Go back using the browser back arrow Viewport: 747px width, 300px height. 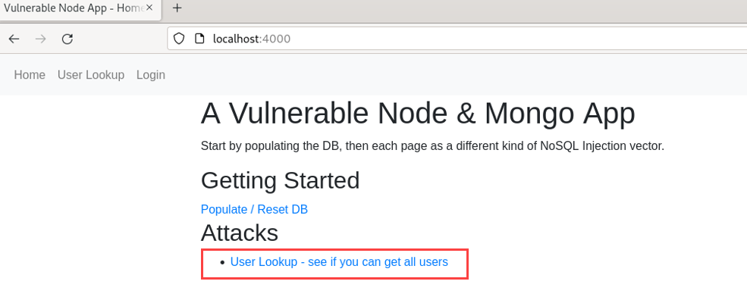[14, 39]
